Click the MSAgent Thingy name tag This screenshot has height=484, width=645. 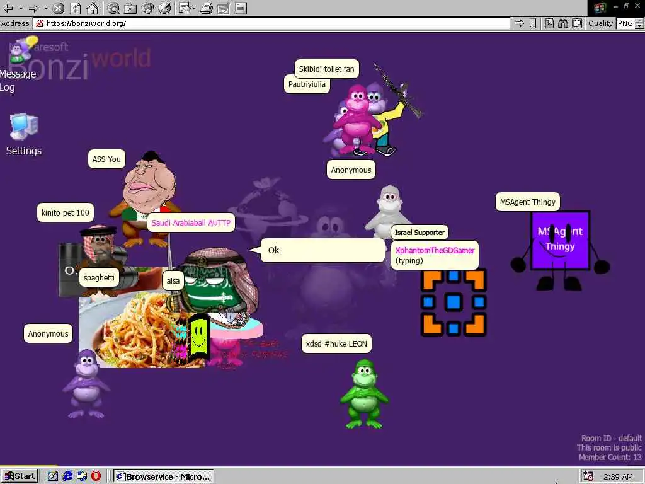pyautogui.click(x=528, y=202)
